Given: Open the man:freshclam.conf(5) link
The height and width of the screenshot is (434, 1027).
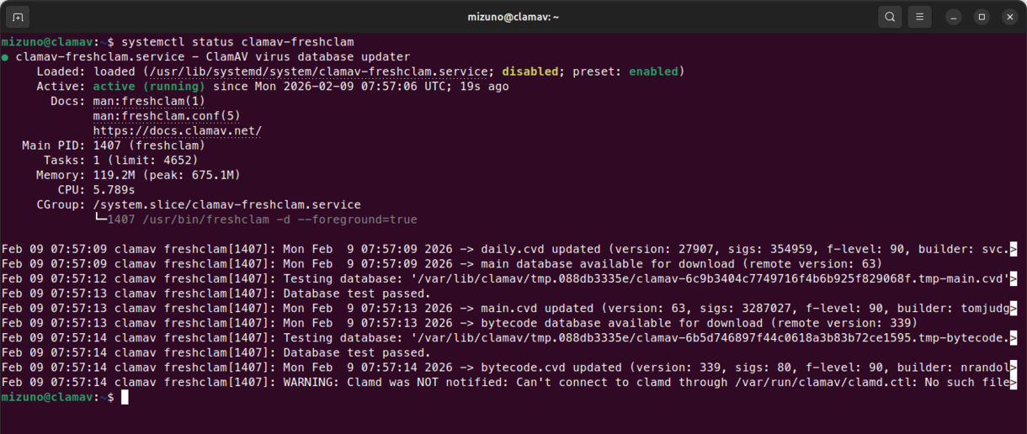Looking at the screenshot, I should click(x=167, y=116).
